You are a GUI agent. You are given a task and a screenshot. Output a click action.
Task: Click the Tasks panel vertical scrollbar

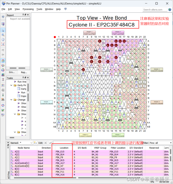(28, 92)
